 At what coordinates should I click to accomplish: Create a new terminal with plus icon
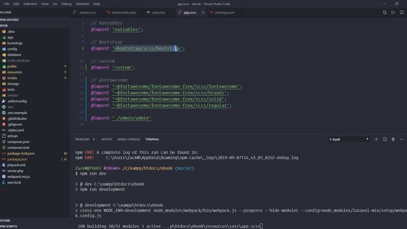point(376,139)
